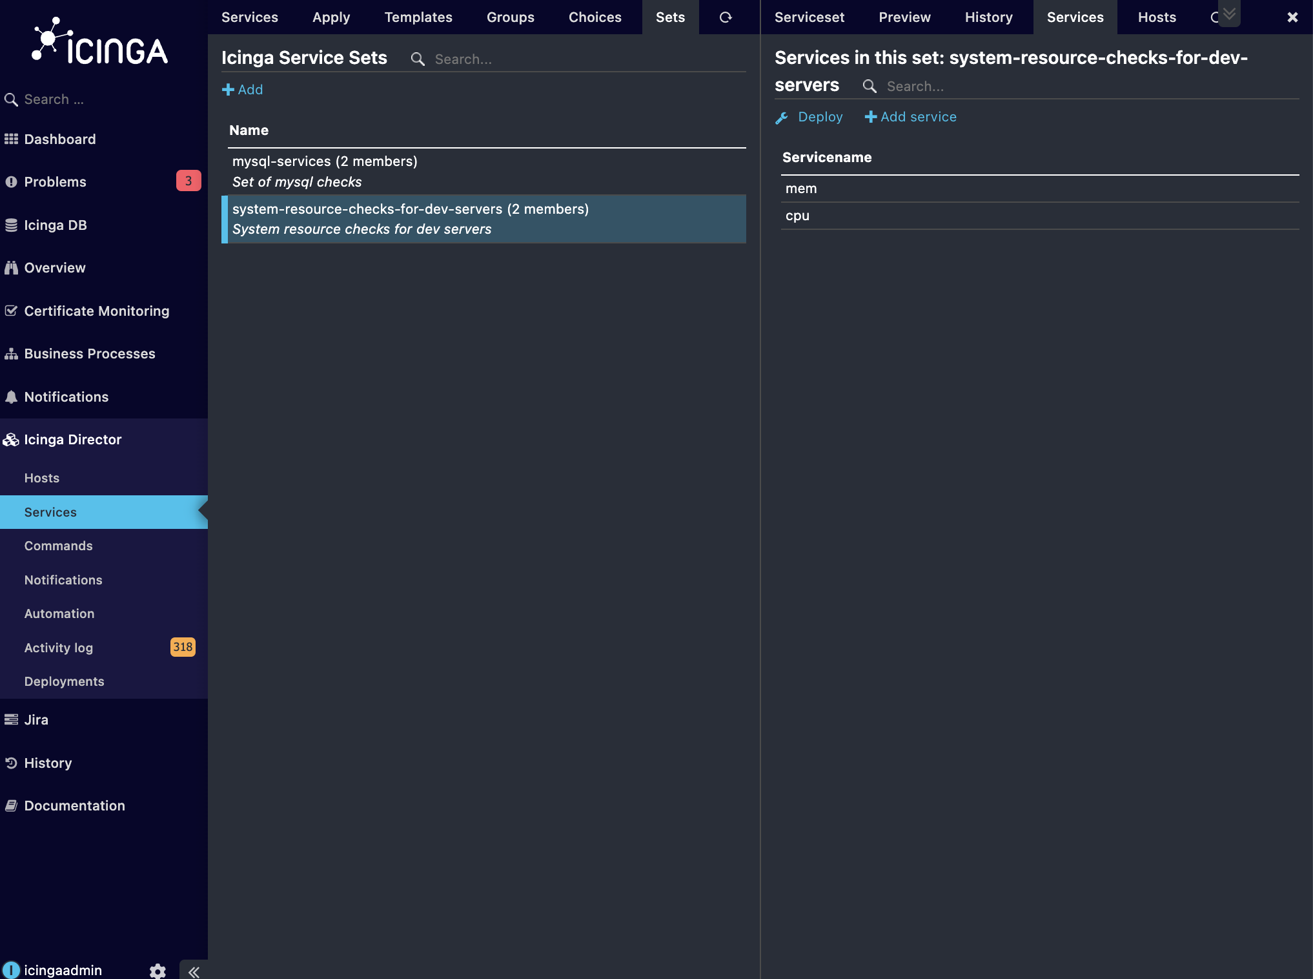Click the Servicename column header
Viewport: 1313px width, 979px height.
827,158
